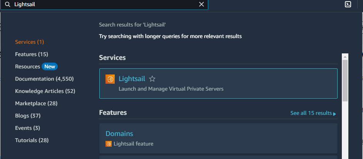Select the Features (15) filter
The height and width of the screenshot is (159, 363).
point(32,54)
